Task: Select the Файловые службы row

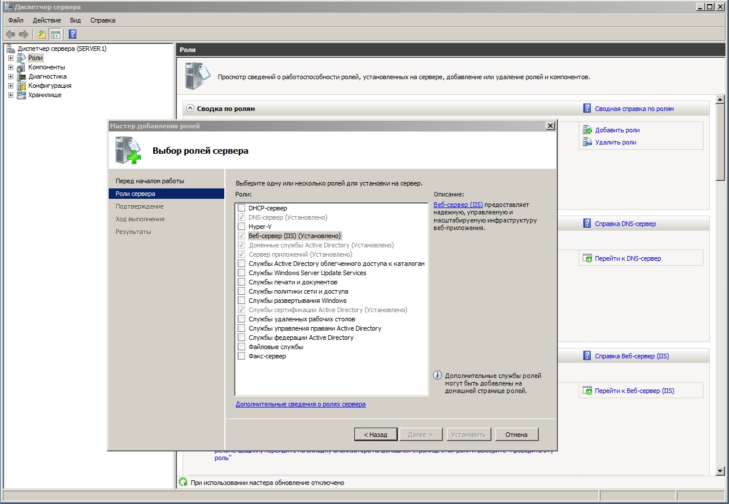Action: coord(276,347)
